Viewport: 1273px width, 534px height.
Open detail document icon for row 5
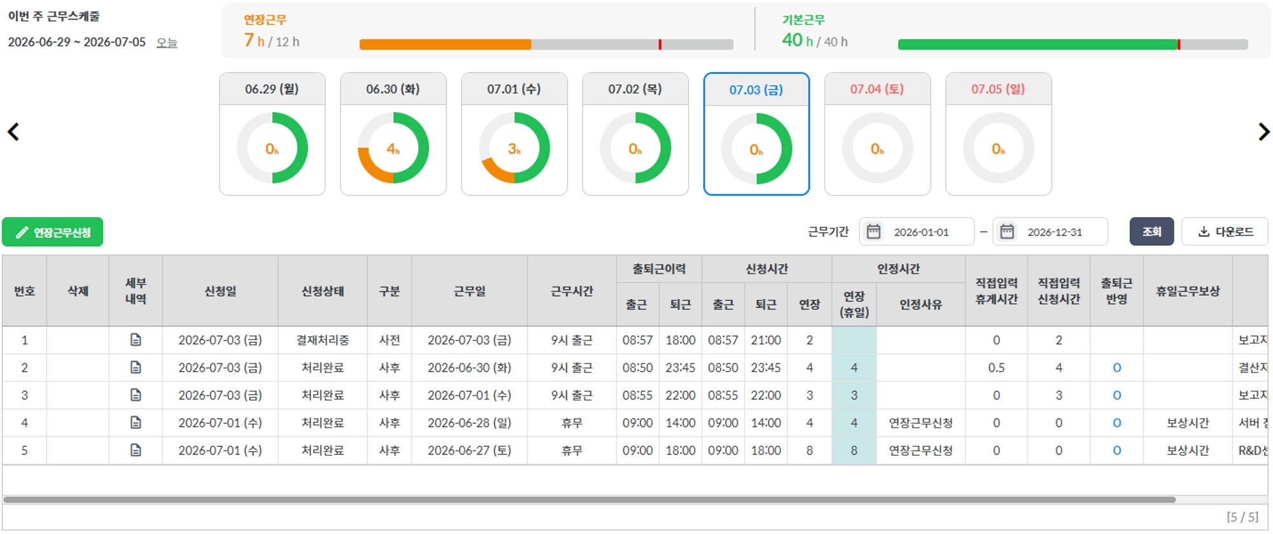pos(136,450)
